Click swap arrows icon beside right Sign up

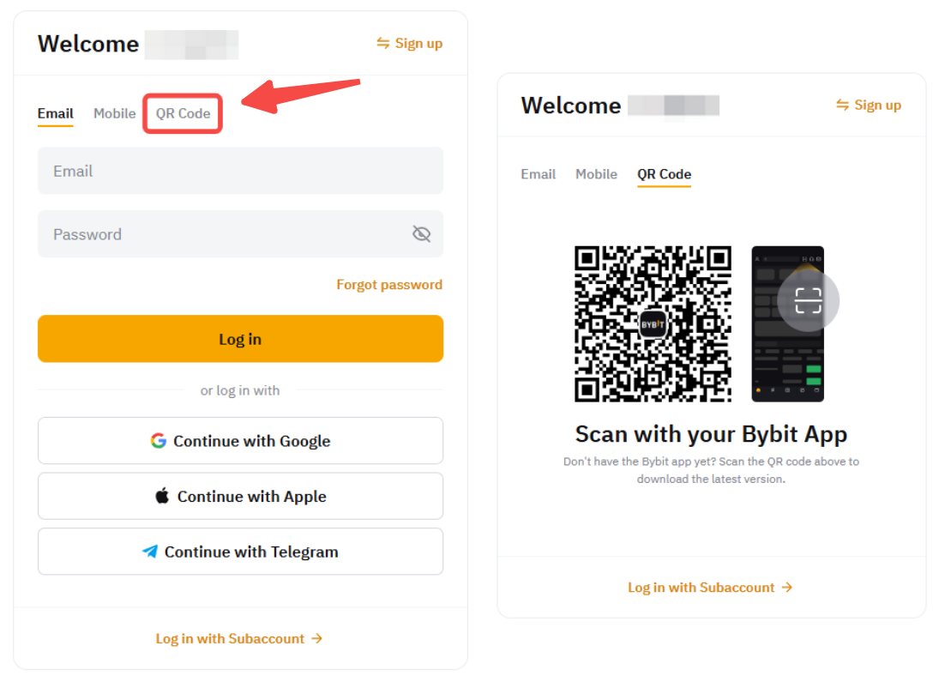843,105
